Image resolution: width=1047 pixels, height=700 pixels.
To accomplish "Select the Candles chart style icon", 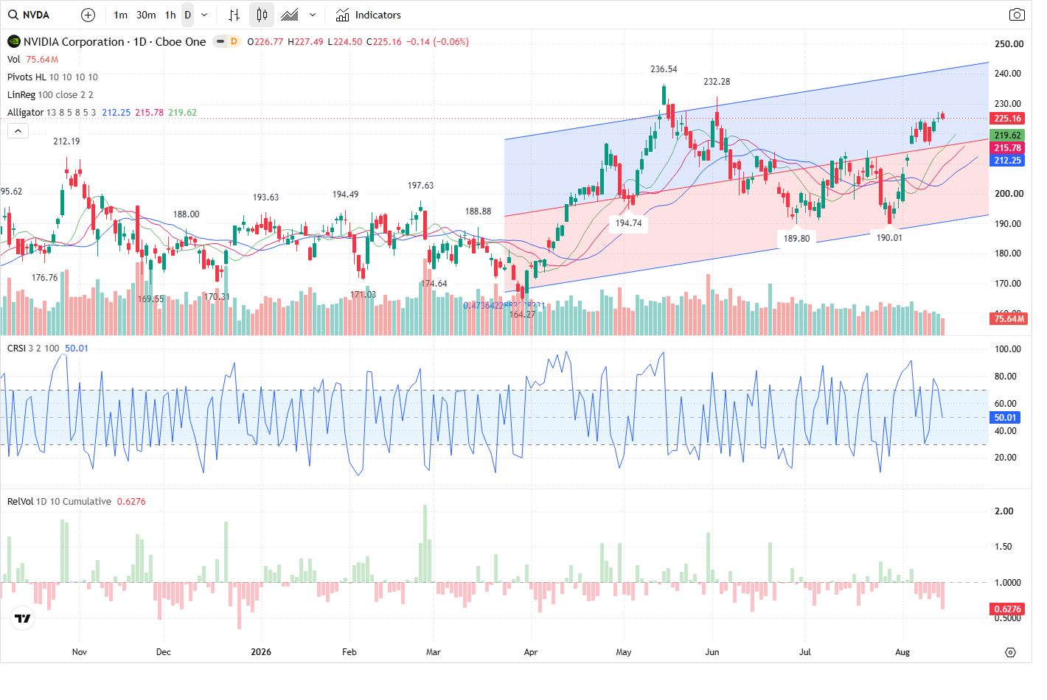I will coord(262,15).
